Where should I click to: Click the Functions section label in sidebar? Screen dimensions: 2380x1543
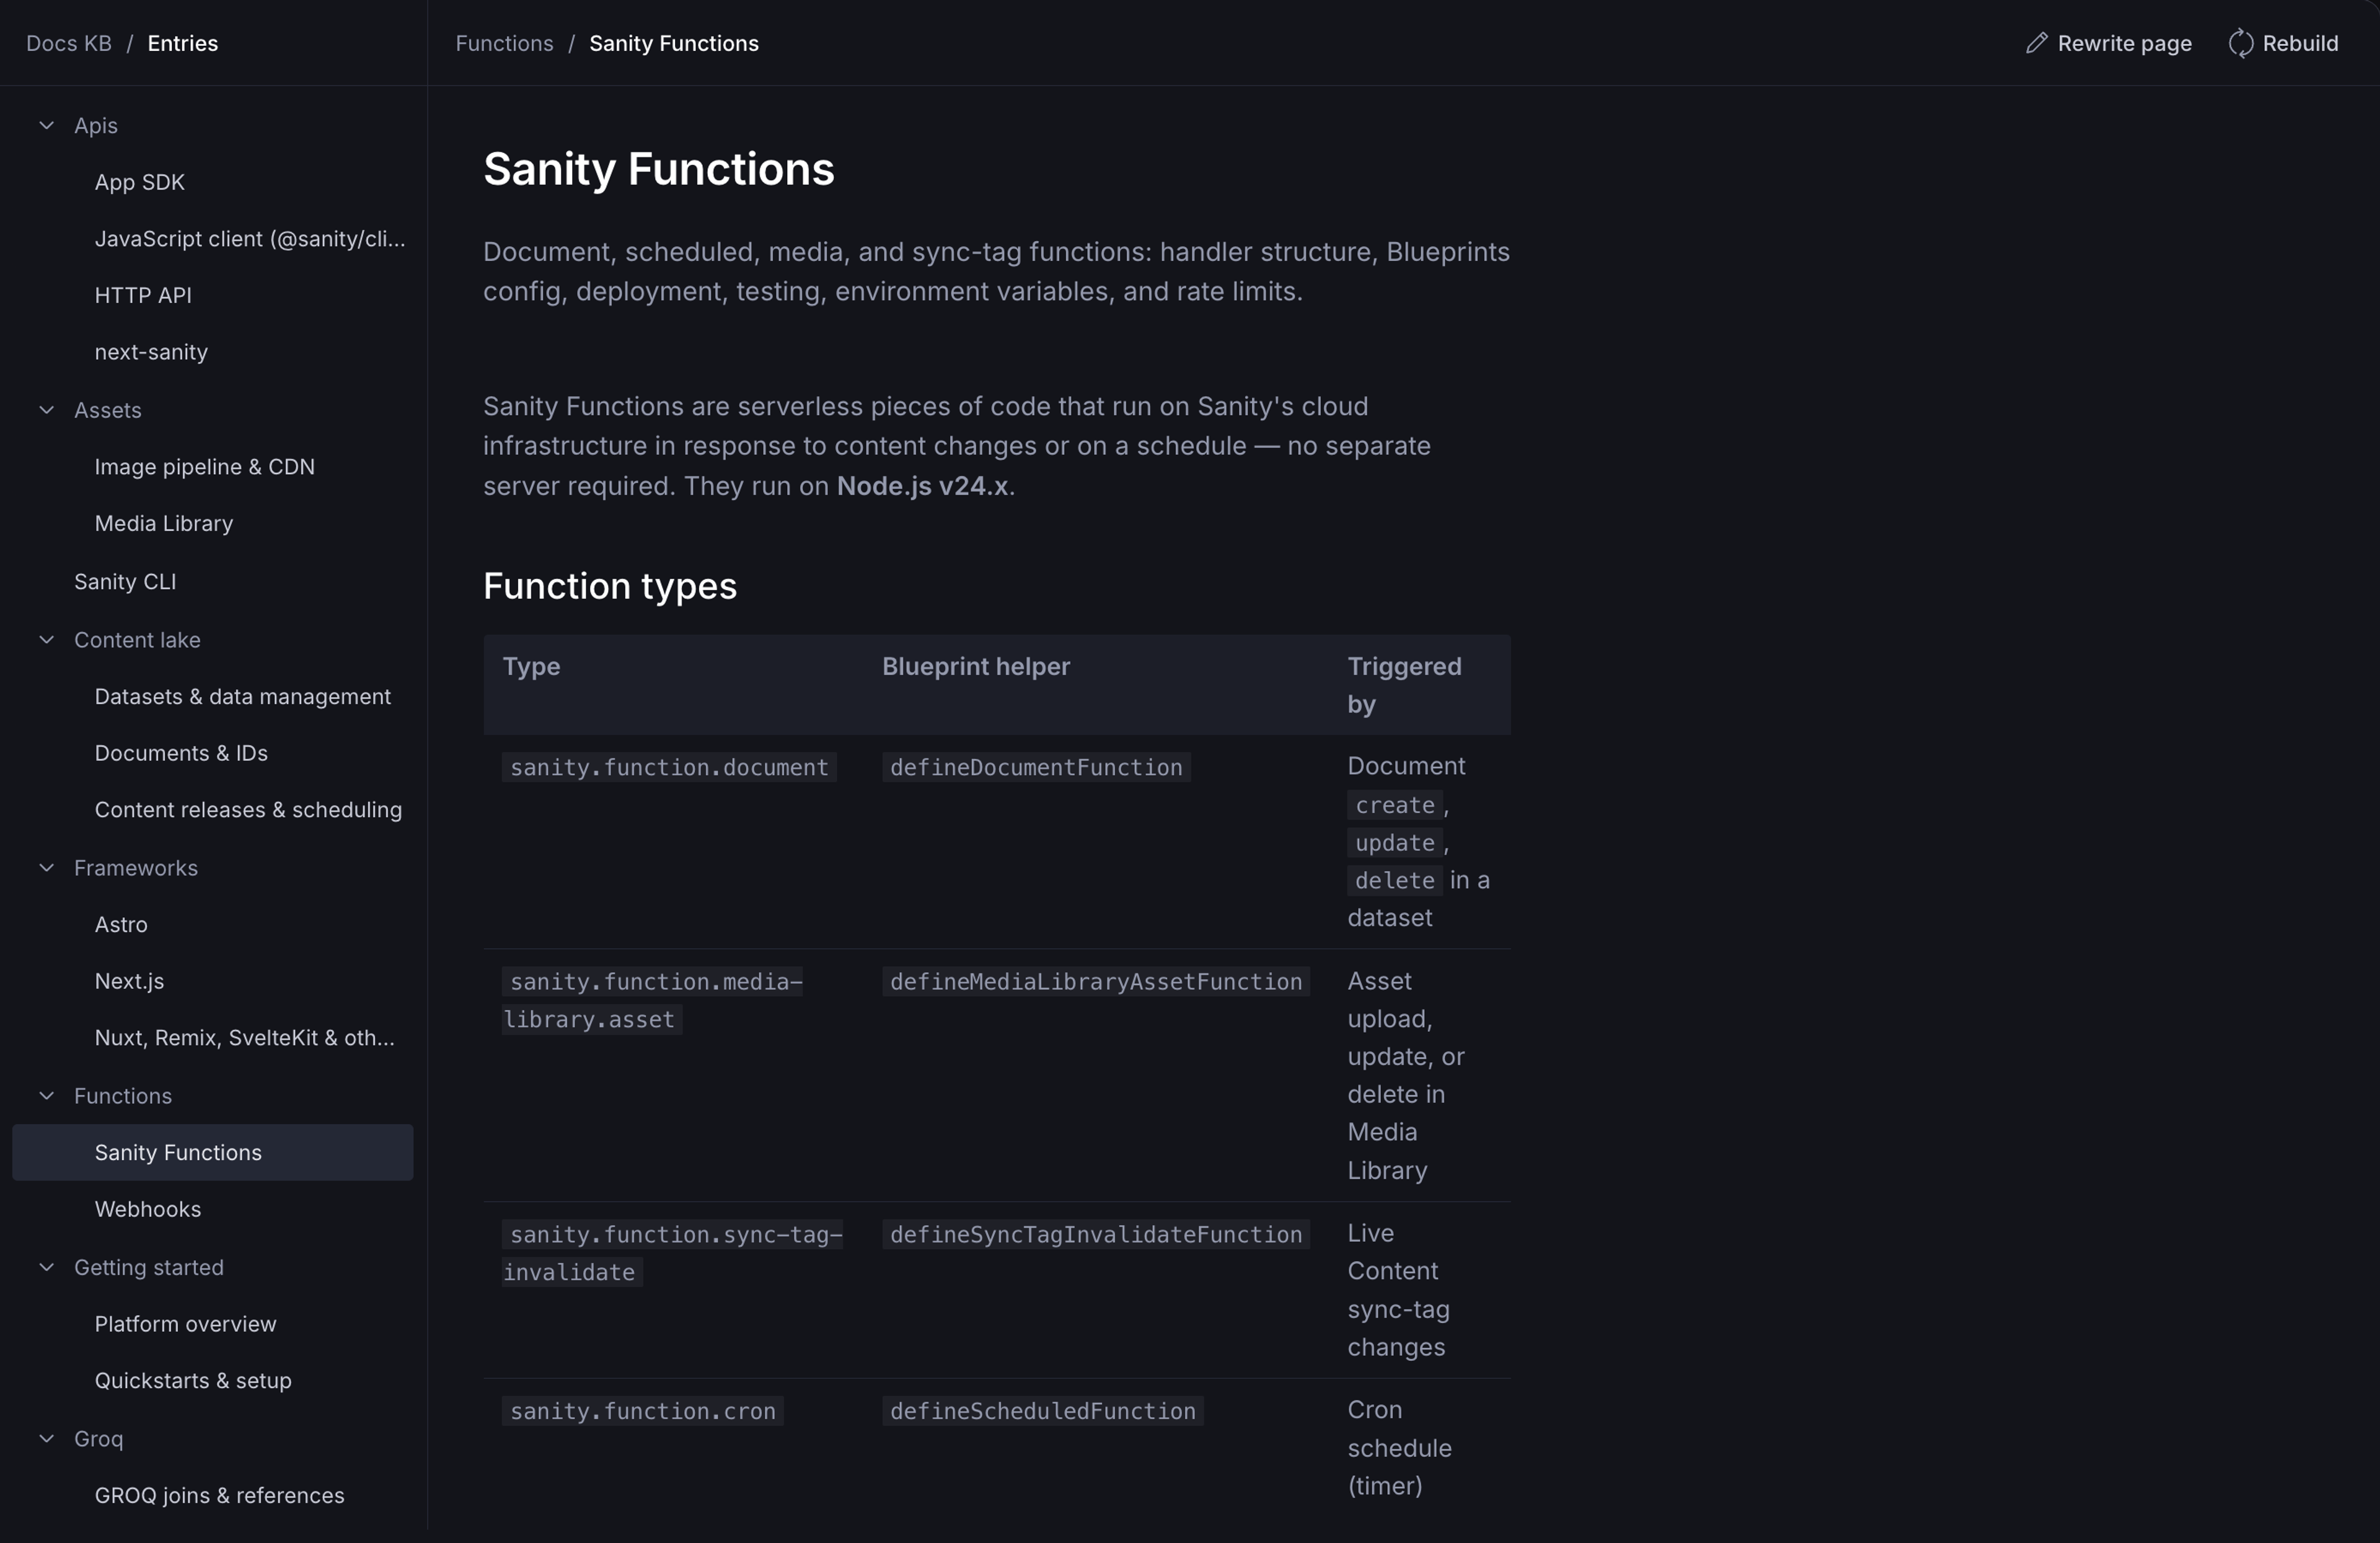tap(123, 1096)
